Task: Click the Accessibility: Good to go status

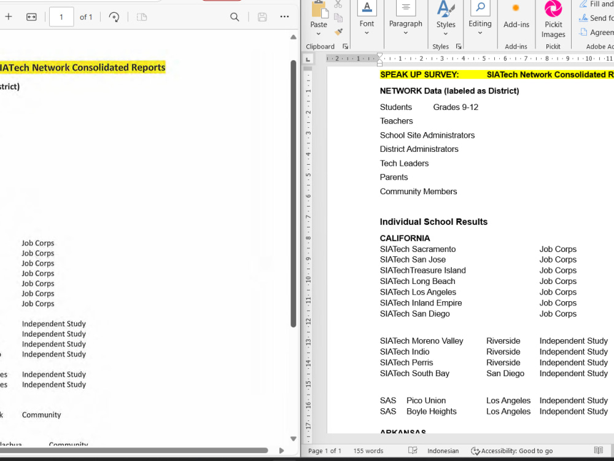Action: [x=512, y=451]
